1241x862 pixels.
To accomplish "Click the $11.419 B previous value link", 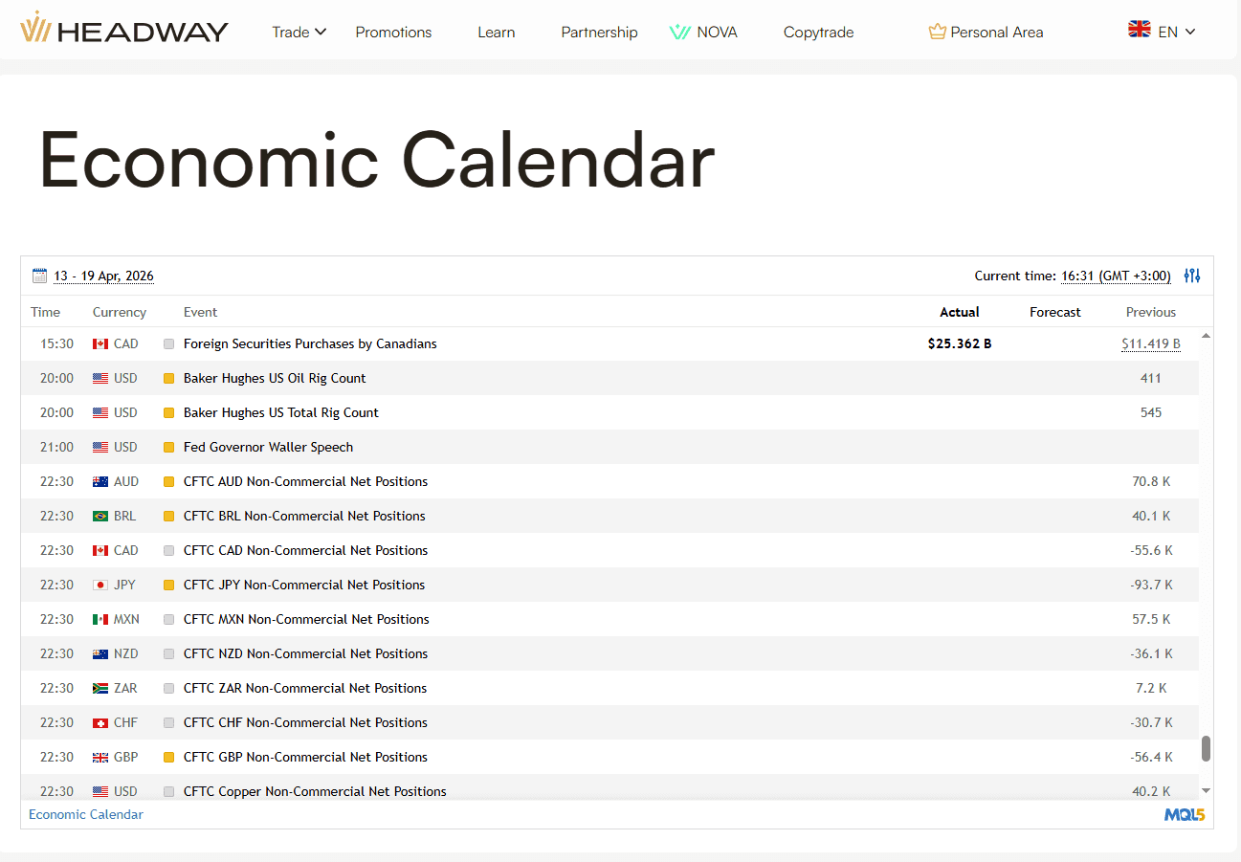I will coord(1150,343).
